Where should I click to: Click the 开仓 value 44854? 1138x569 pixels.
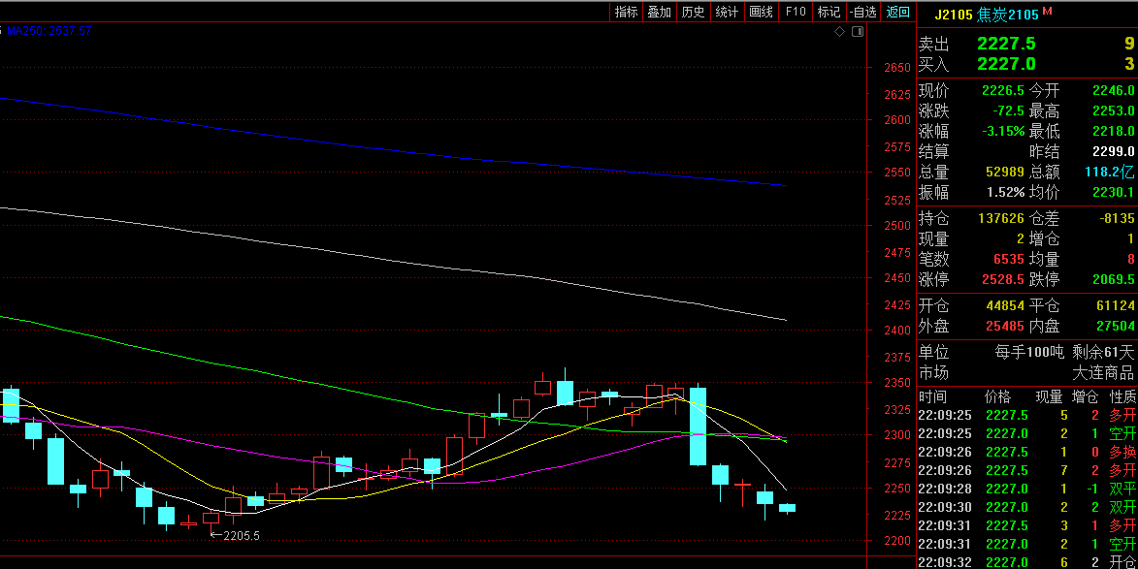(x=1003, y=306)
